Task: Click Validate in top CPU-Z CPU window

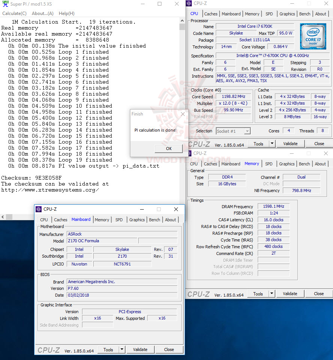Action: pyautogui.click(x=290, y=144)
